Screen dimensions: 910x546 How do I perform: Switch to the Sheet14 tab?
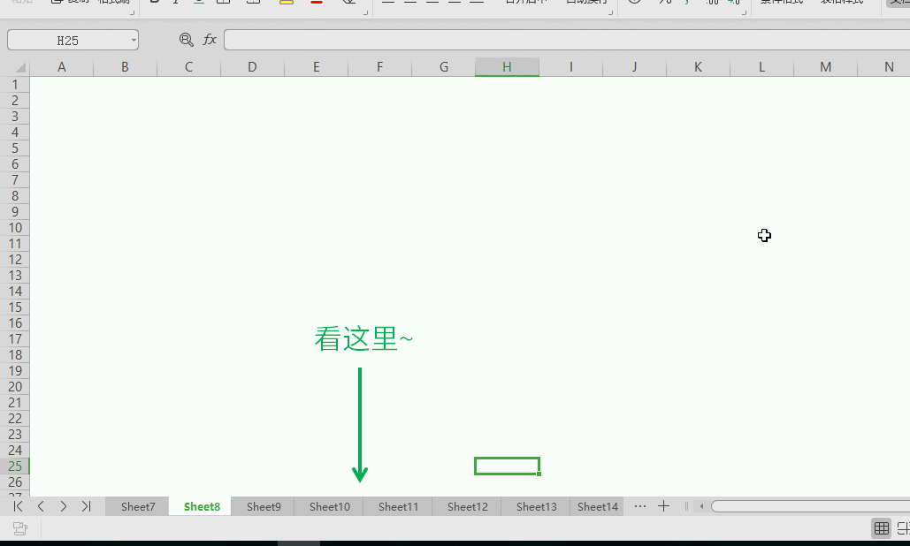click(597, 506)
